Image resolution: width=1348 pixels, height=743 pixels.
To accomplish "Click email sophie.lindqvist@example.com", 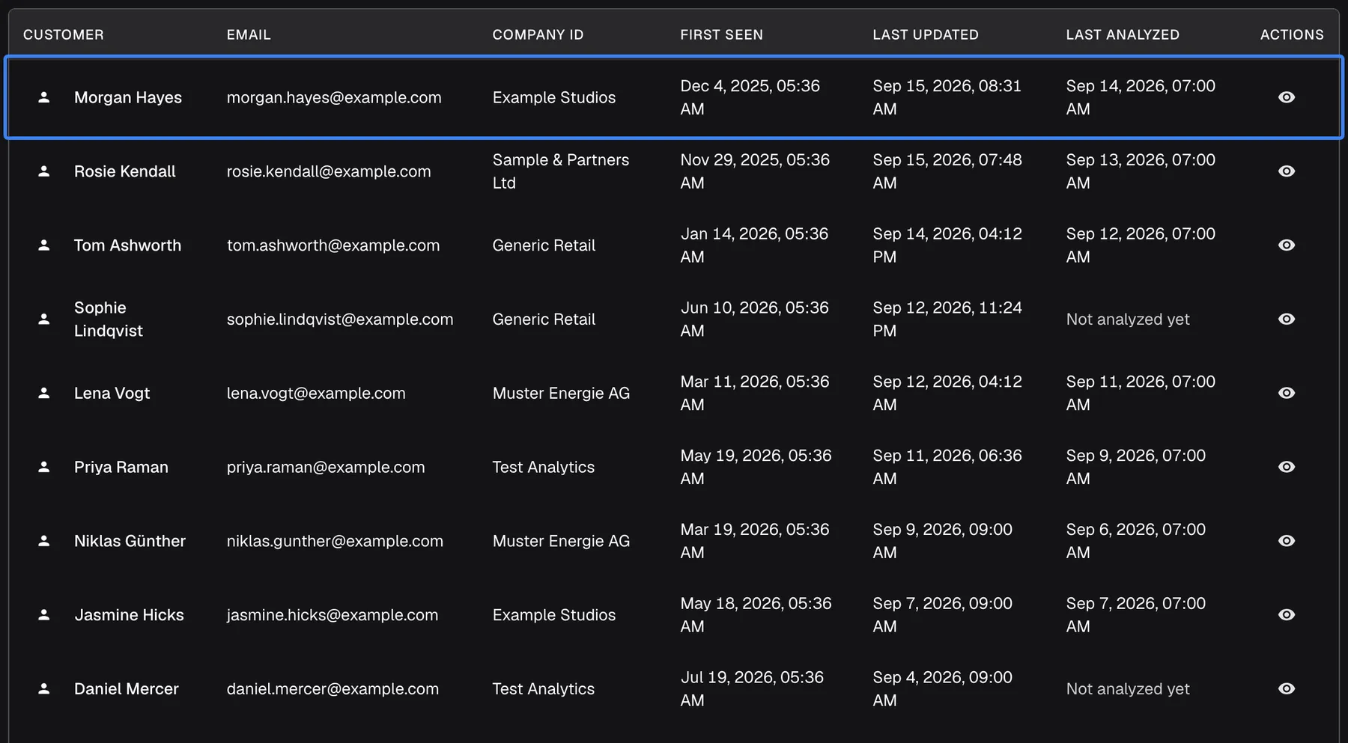I will [x=340, y=319].
